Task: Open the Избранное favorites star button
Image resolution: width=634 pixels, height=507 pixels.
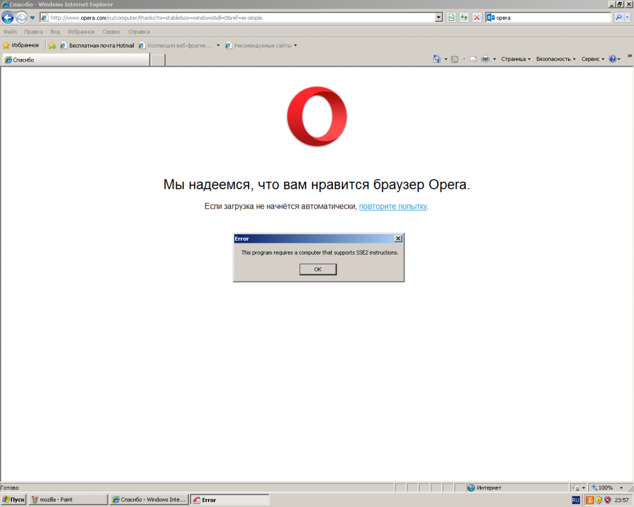Action: point(21,46)
